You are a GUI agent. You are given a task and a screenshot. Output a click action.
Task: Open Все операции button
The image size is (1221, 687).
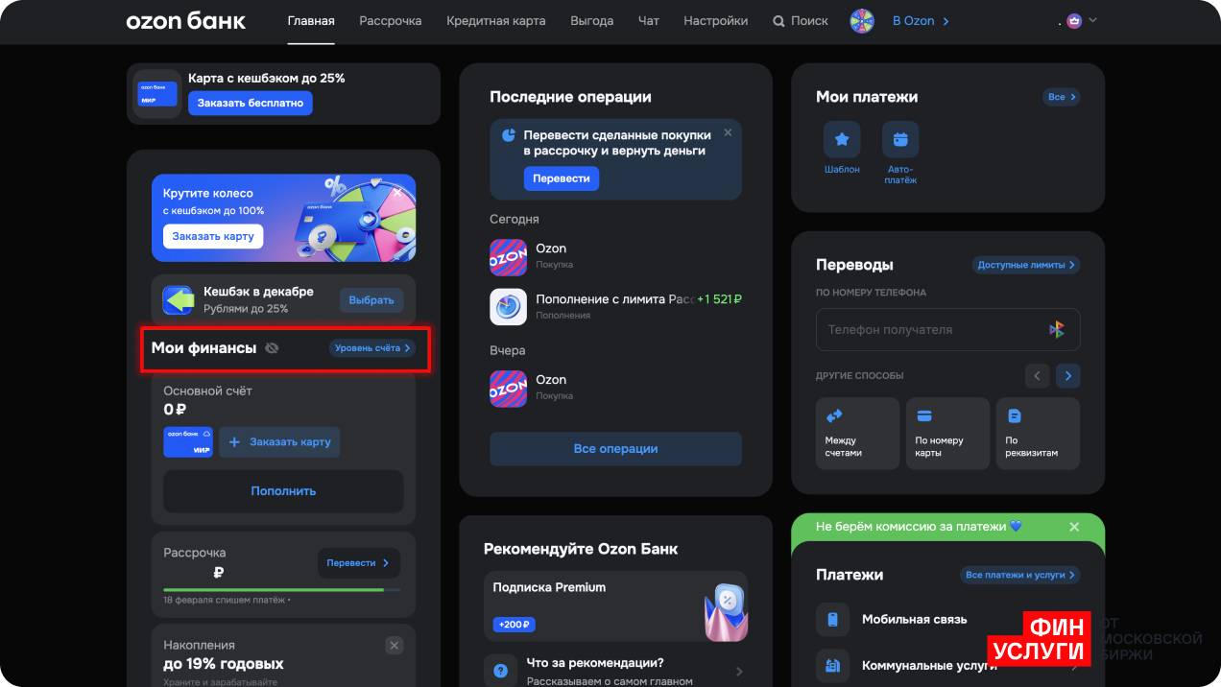pos(615,449)
